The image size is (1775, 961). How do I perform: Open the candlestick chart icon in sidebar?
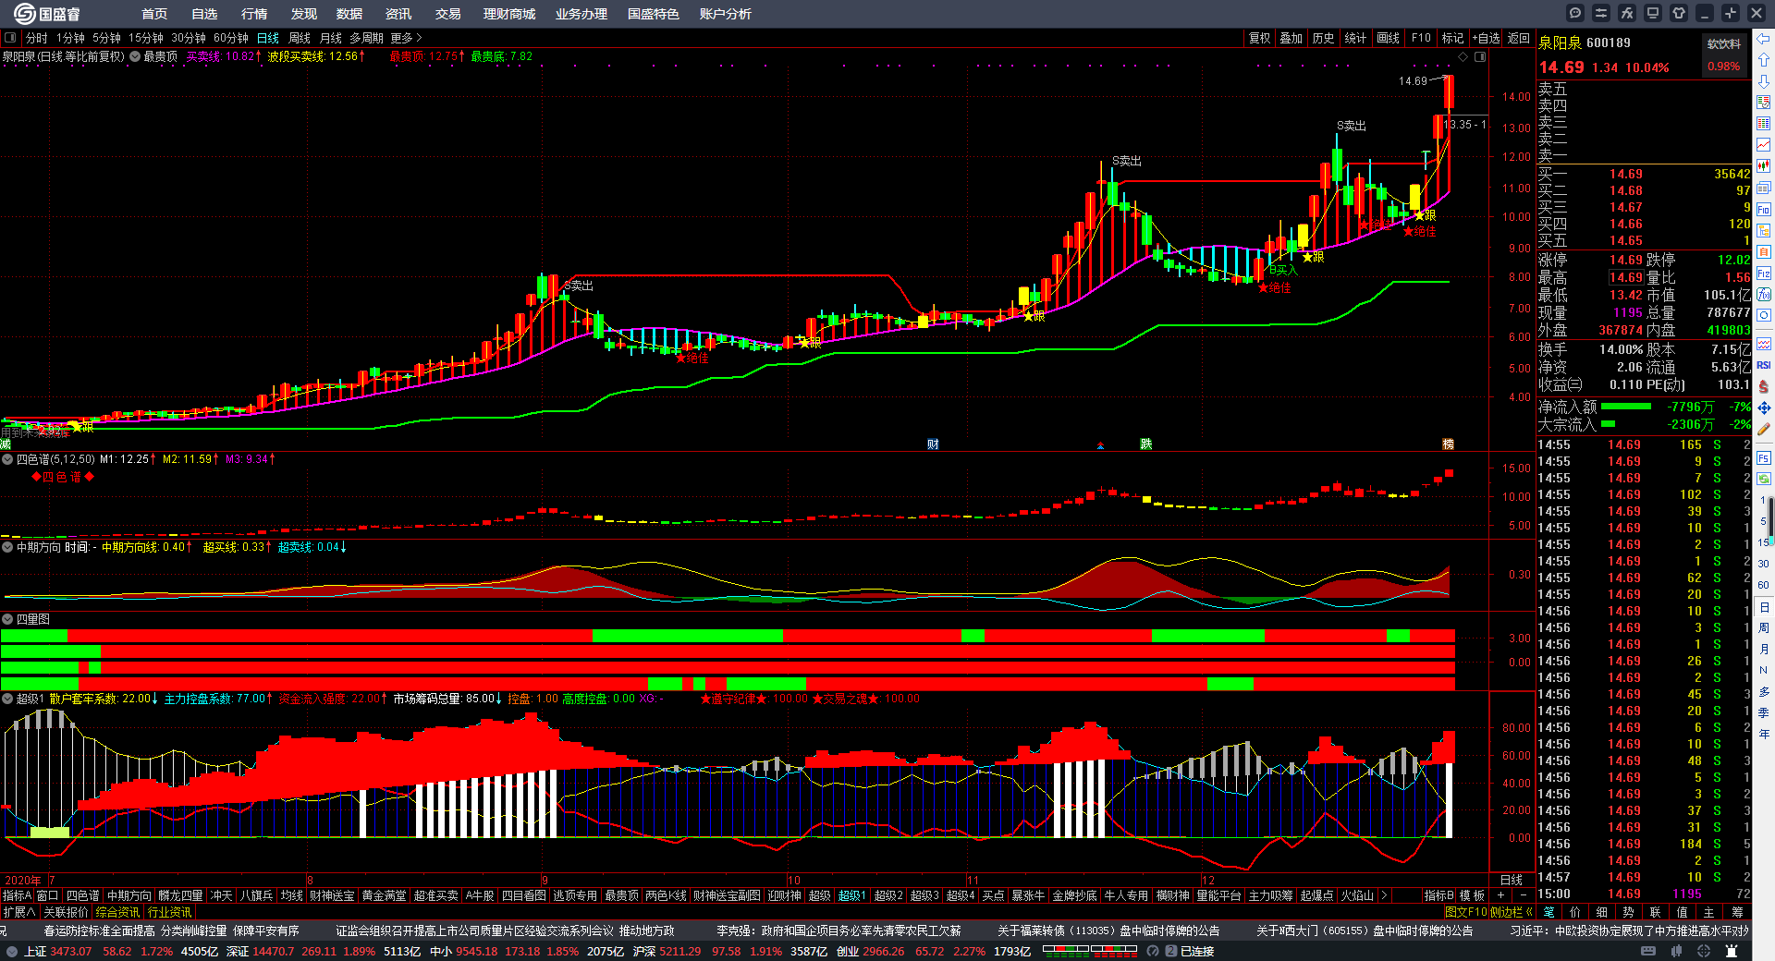coord(1764,166)
